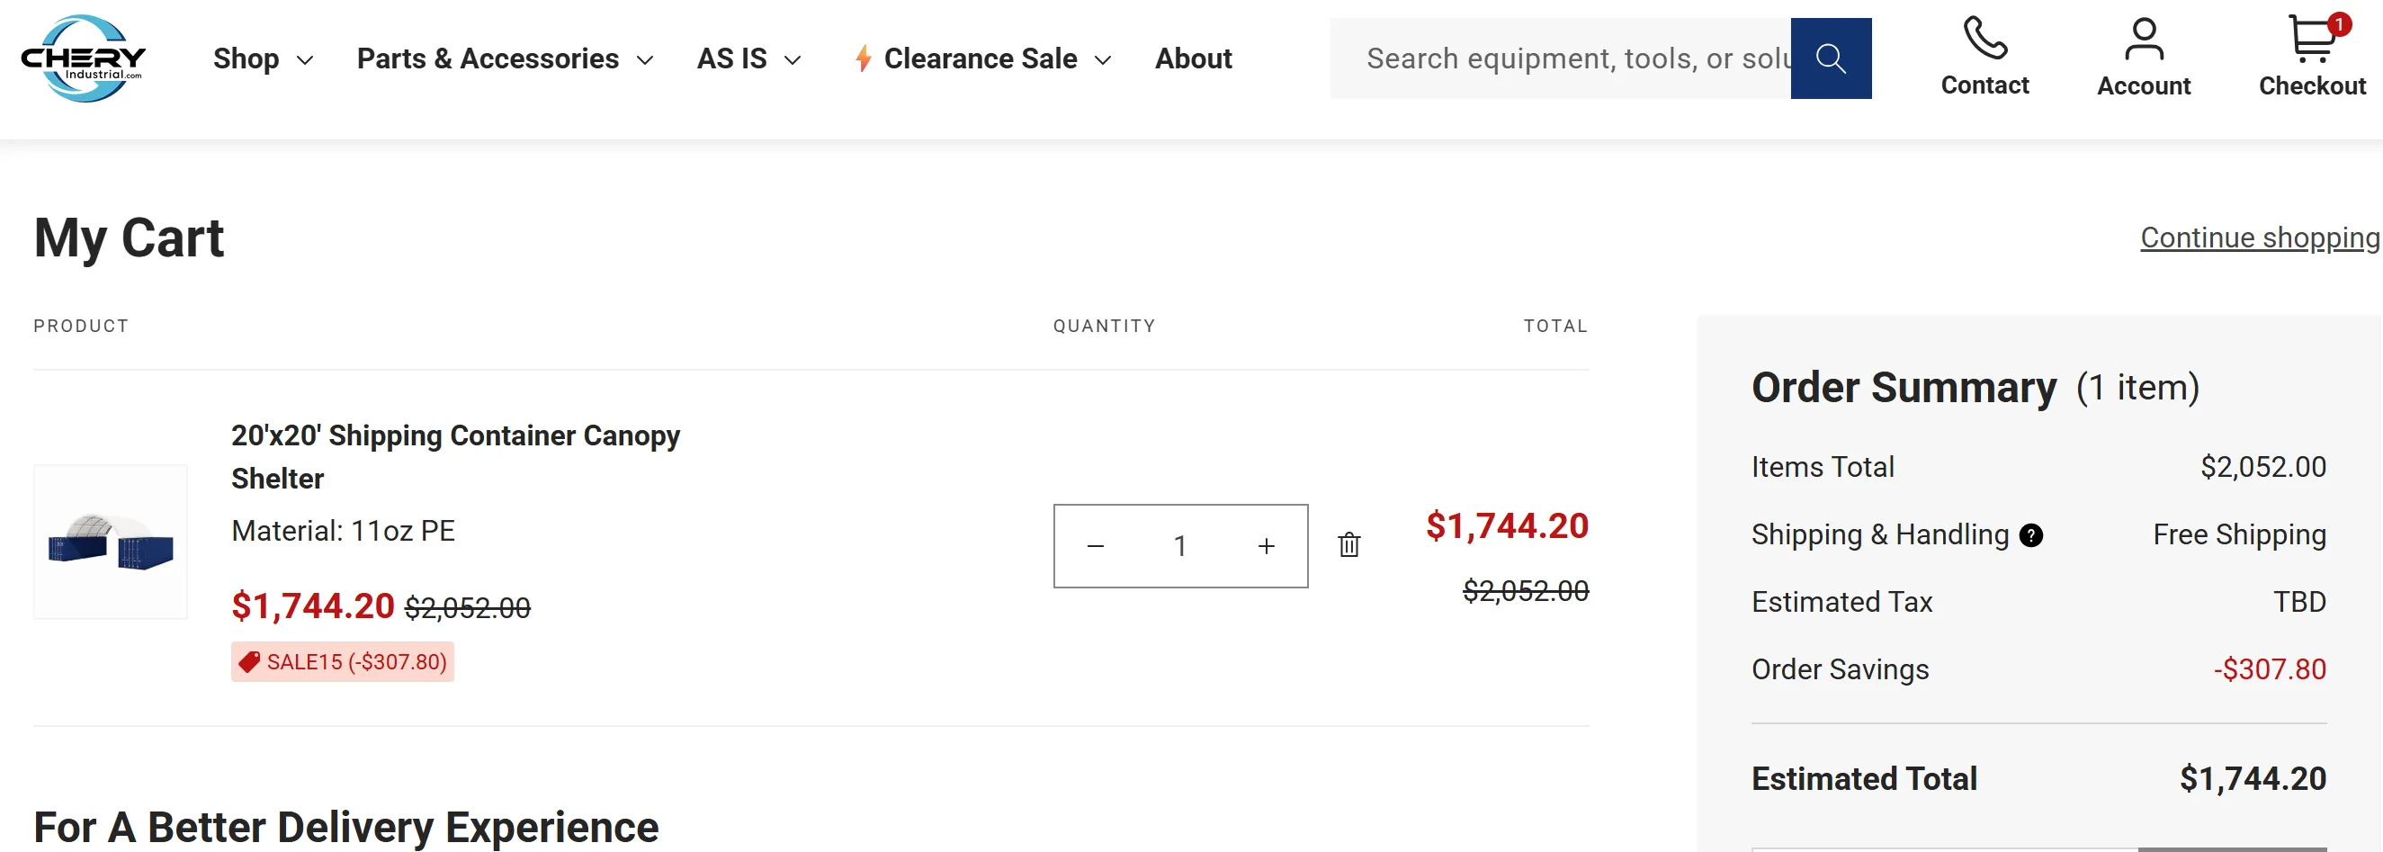Open the Account icon
2383x852 pixels.
tap(2143, 40)
